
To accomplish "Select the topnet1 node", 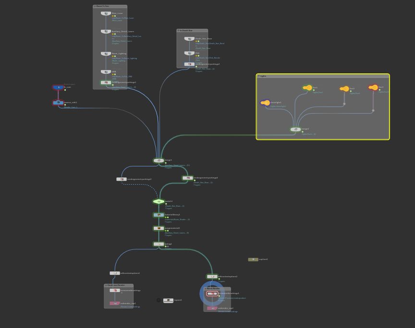I will [x=168, y=300].
